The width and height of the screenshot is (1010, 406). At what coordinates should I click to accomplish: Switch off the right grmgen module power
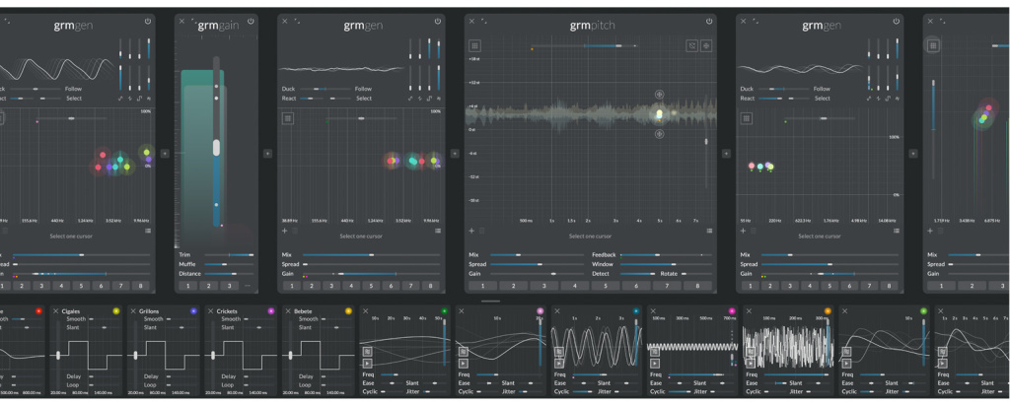pos(896,22)
